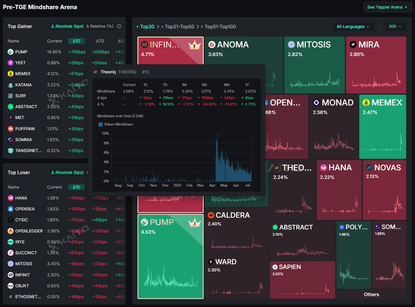Click the MIRA logo in treemap
This screenshot has width=415, height=307.
pos(353,44)
